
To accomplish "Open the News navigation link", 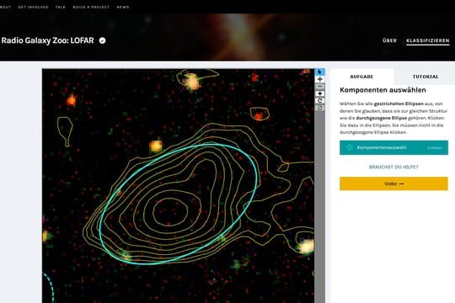I will coord(123,7).
